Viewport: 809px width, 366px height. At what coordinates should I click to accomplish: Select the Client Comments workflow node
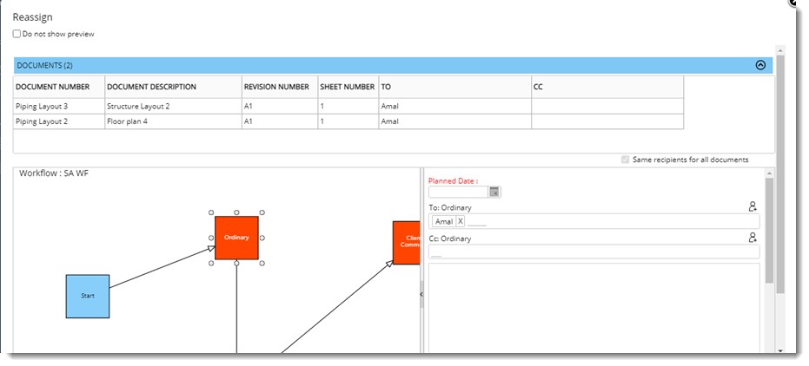coord(407,243)
